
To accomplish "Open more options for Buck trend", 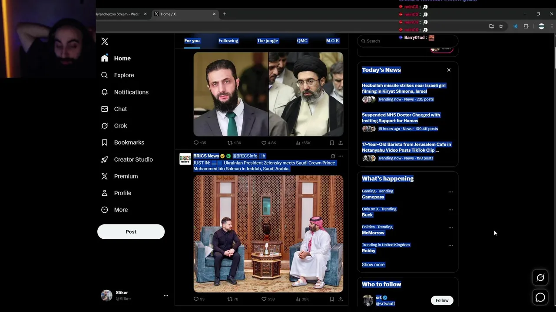I will click(x=450, y=210).
